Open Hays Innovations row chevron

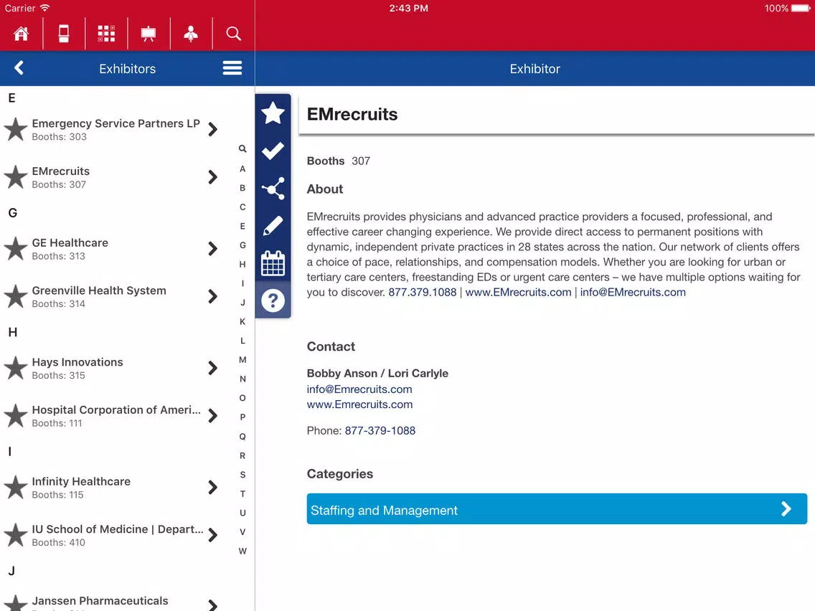coord(212,369)
